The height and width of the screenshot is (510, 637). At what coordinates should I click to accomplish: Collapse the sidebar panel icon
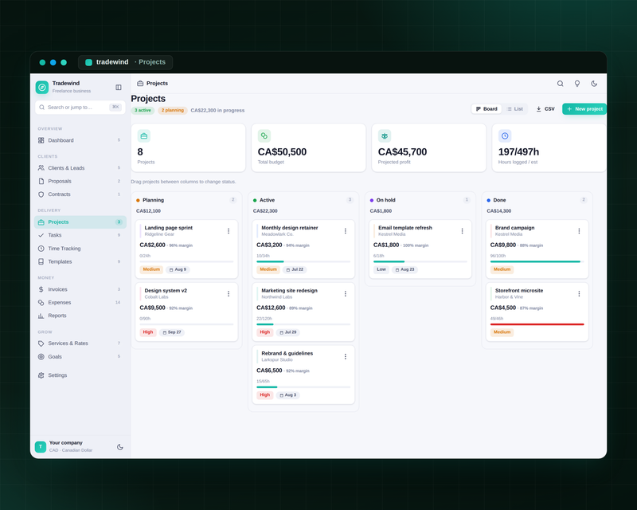[118, 87]
